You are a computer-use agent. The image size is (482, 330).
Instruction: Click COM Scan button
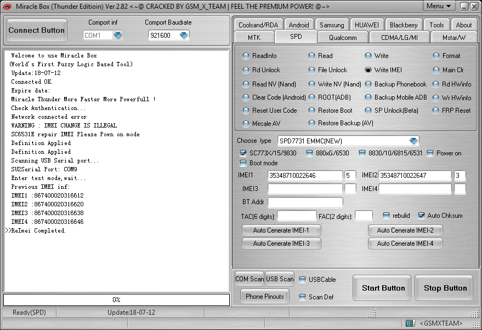pos(249,279)
